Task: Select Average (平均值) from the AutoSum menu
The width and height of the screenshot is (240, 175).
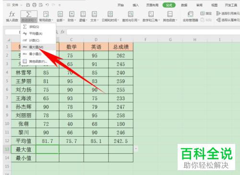Action: pyautogui.click(x=38, y=33)
